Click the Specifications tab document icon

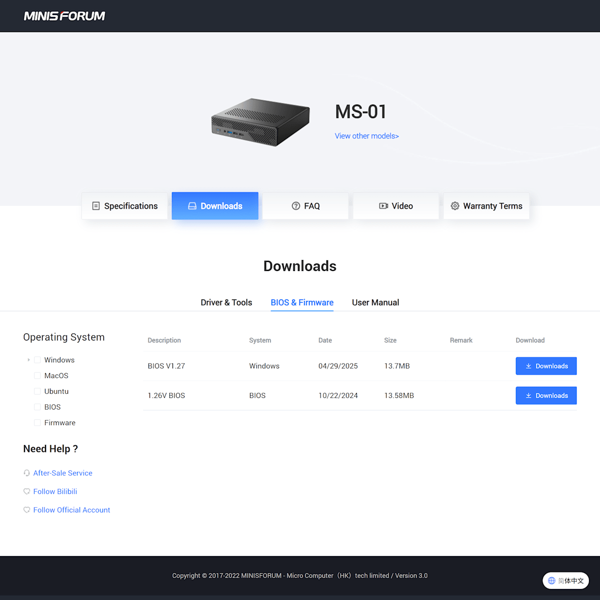pyautogui.click(x=96, y=206)
